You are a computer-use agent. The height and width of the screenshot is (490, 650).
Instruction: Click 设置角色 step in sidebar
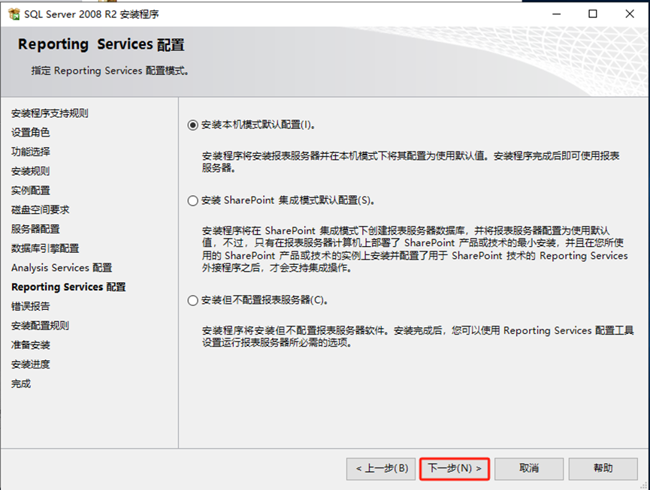click(x=31, y=132)
